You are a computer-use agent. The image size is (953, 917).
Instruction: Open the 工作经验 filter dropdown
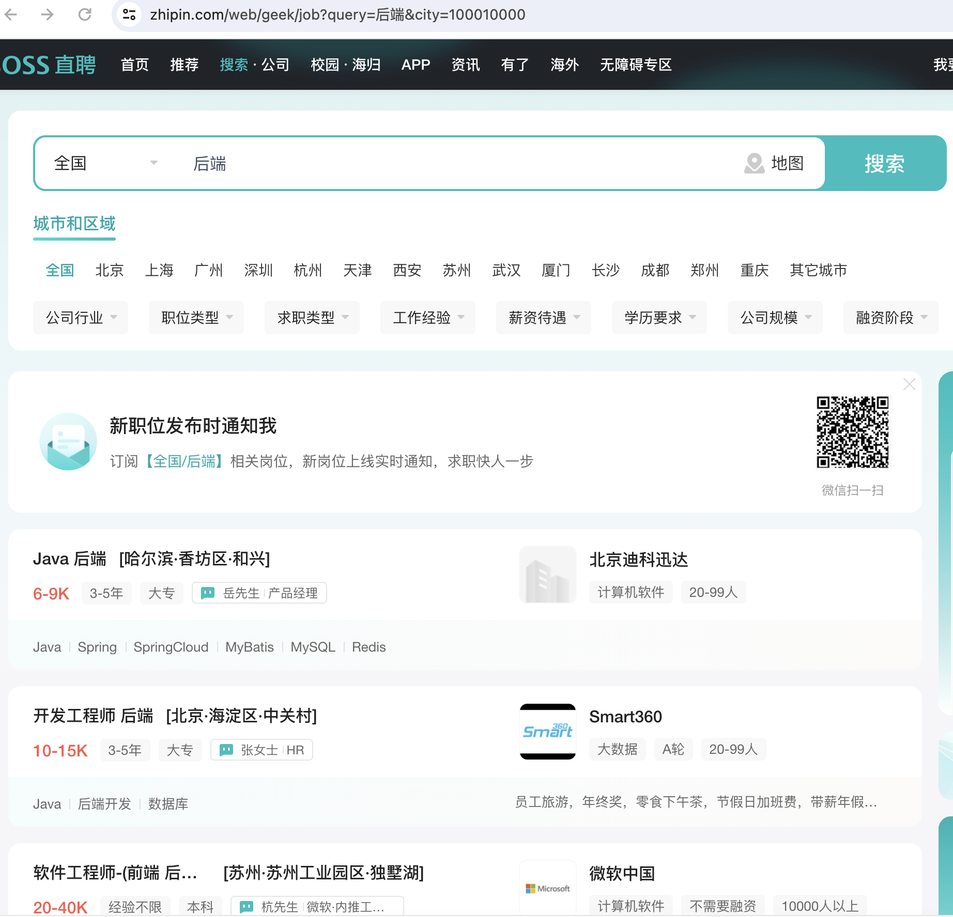coord(428,318)
